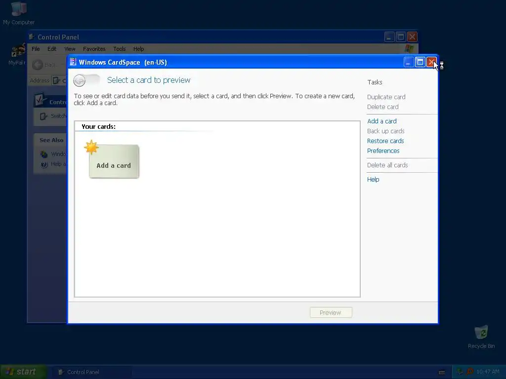Close the Control Panel window
Viewport: 506px width, 379px height.
point(412,37)
